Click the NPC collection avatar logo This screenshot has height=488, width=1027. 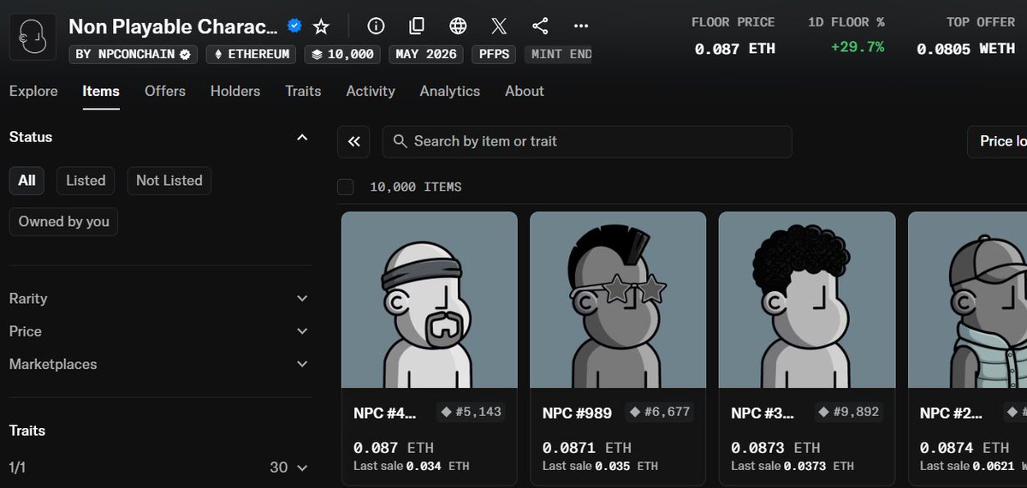[x=33, y=37]
